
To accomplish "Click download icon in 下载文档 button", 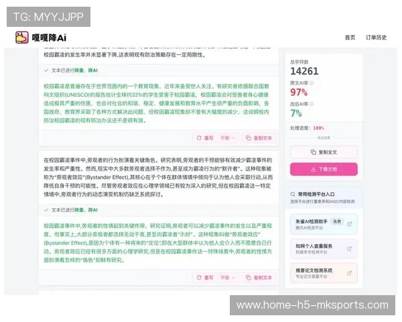I will click(x=313, y=169).
